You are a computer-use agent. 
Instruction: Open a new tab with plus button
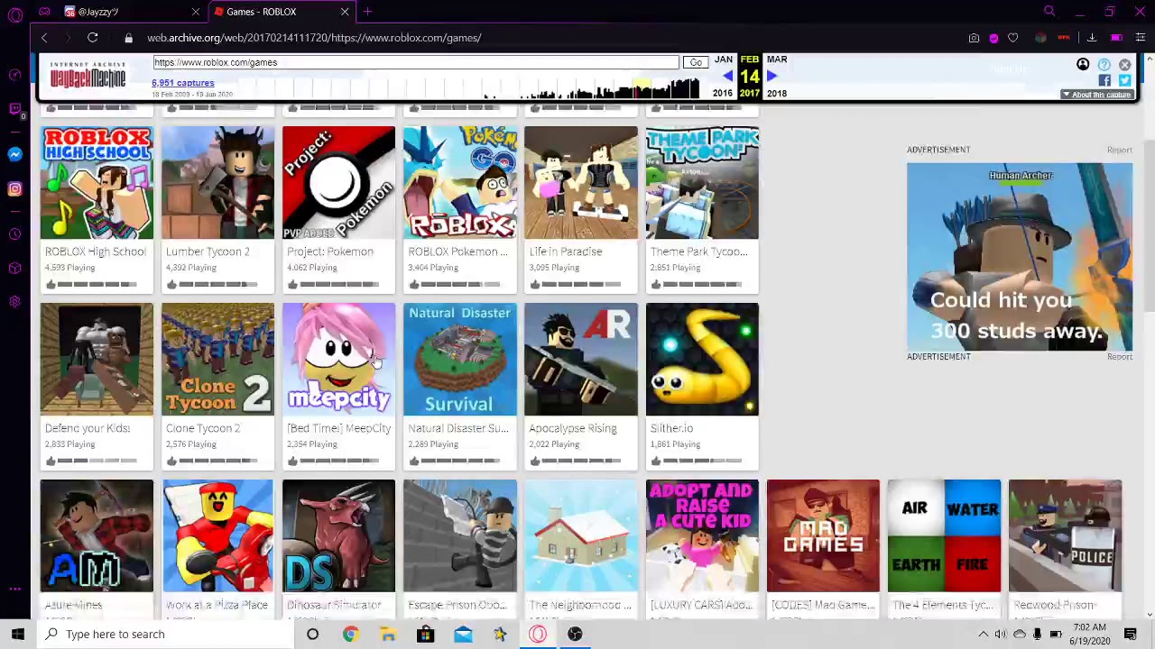[x=367, y=12]
